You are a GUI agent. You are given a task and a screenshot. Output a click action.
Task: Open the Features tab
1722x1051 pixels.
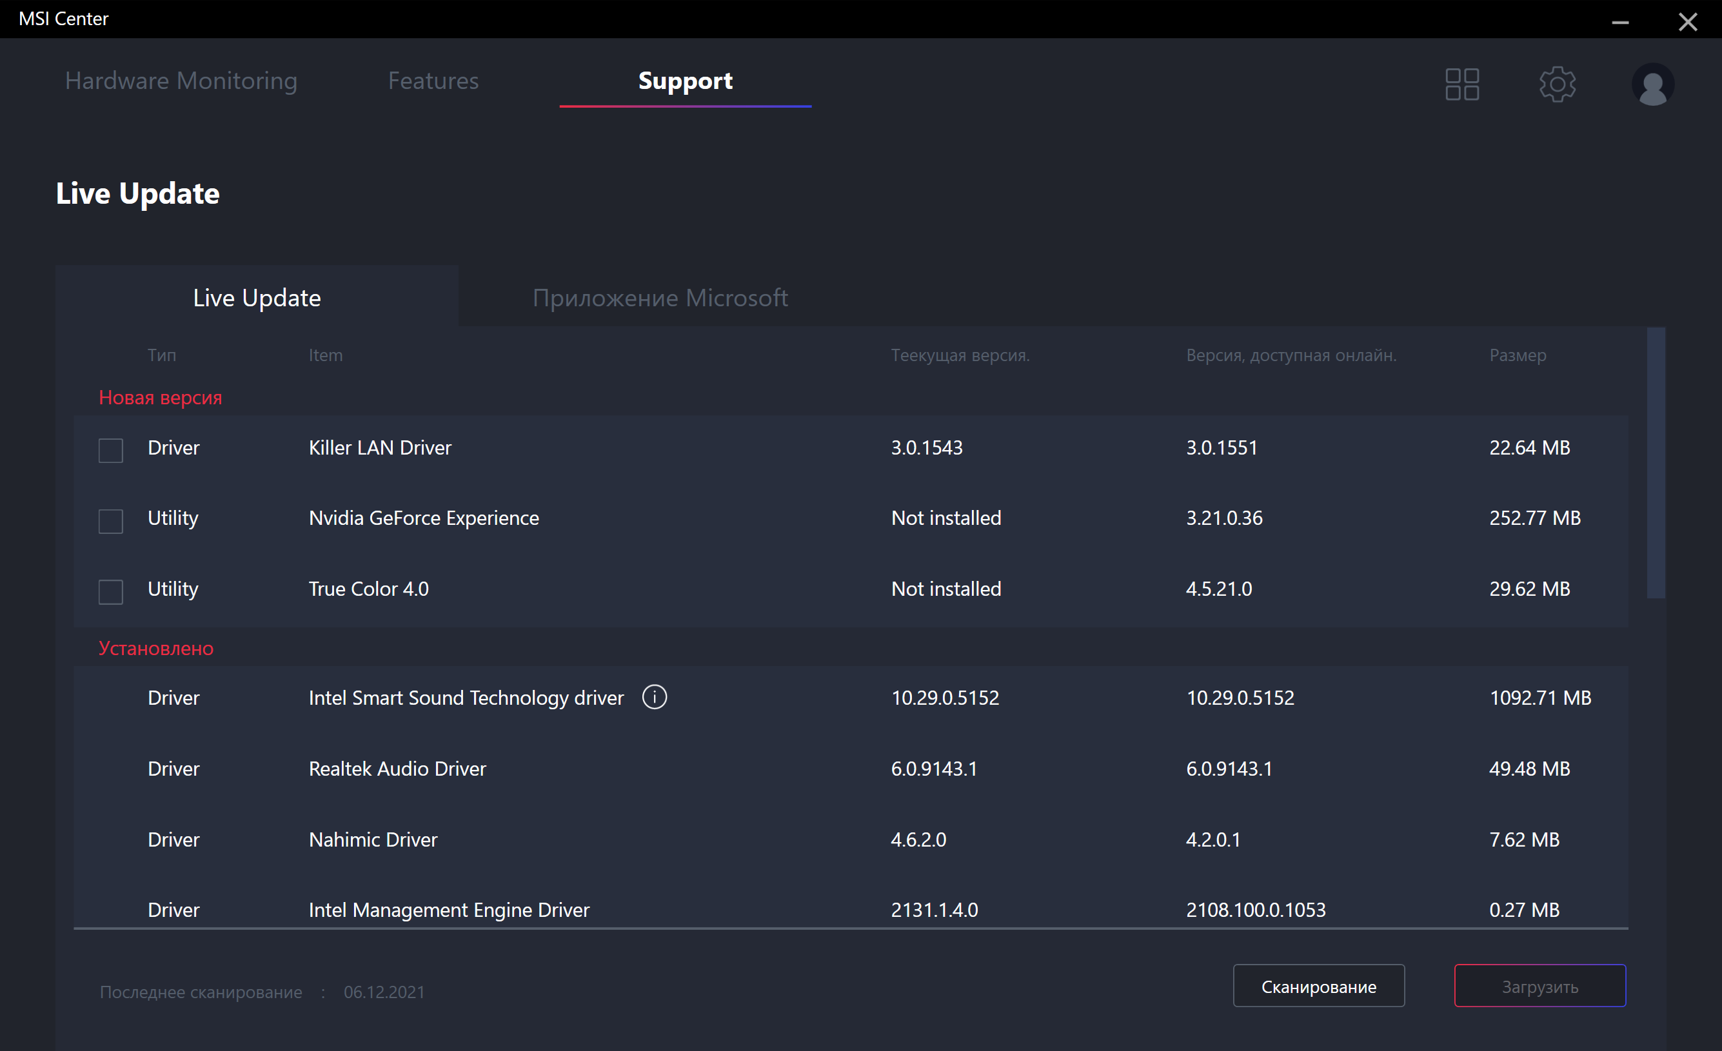click(x=433, y=81)
